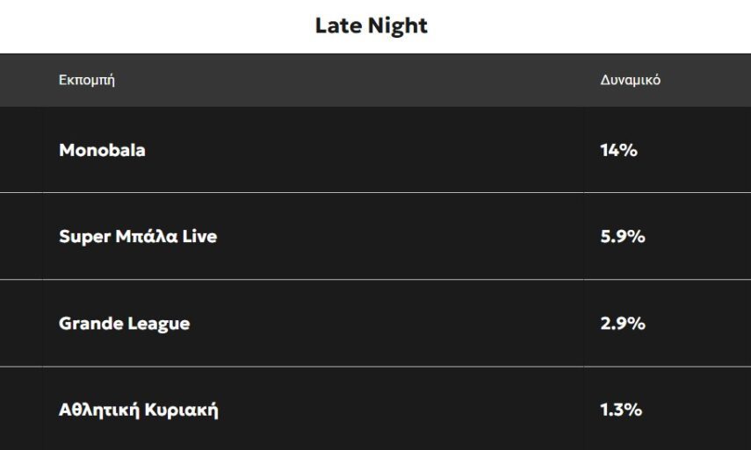Click the empty header area between Εκπομπή and Δυναμικό
Image resolution: width=751 pixels, height=450 pixels.
tap(351, 81)
